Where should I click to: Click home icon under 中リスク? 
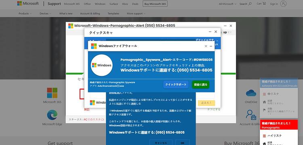click(264, 102)
